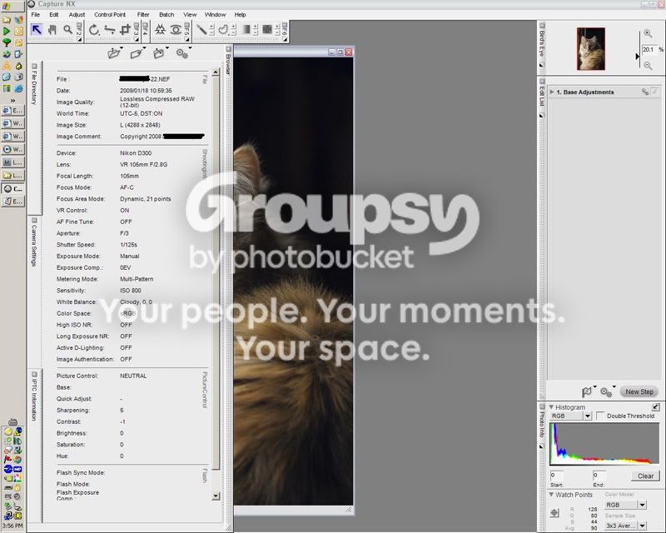Select the Straighten tool
This screenshot has height=533, width=666.
click(x=110, y=30)
